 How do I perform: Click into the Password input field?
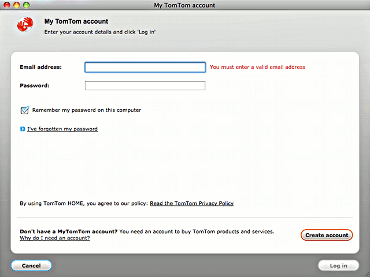click(x=145, y=86)
